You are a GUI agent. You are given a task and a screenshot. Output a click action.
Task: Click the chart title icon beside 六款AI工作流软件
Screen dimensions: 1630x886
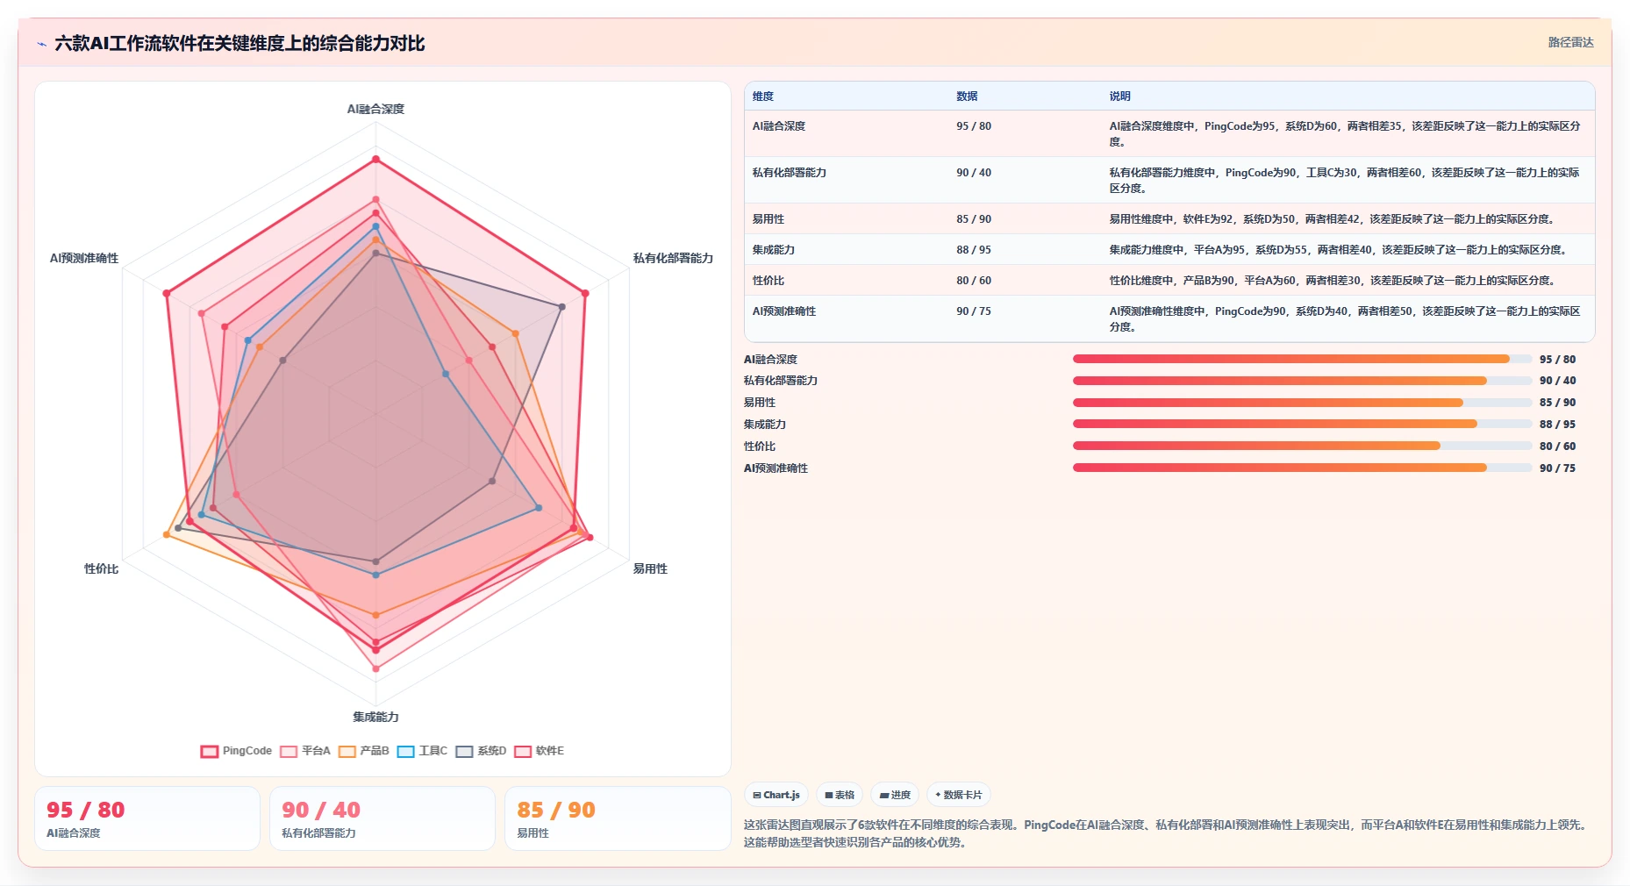pyautogui.click(x=41, y=44)
